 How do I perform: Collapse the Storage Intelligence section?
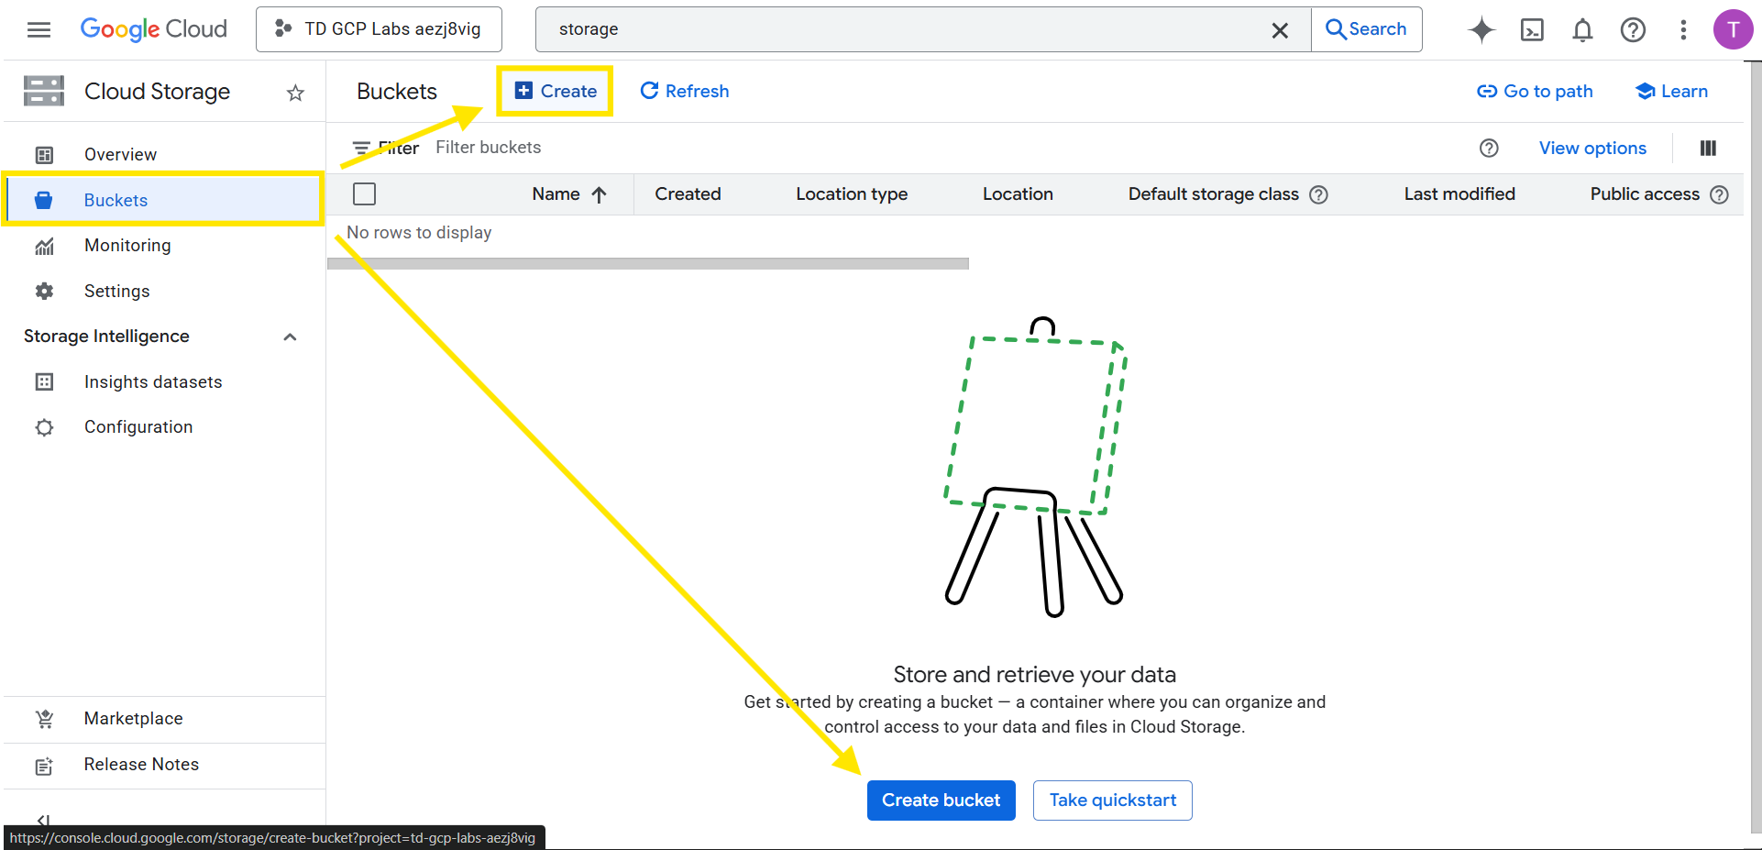click(290, 337)
